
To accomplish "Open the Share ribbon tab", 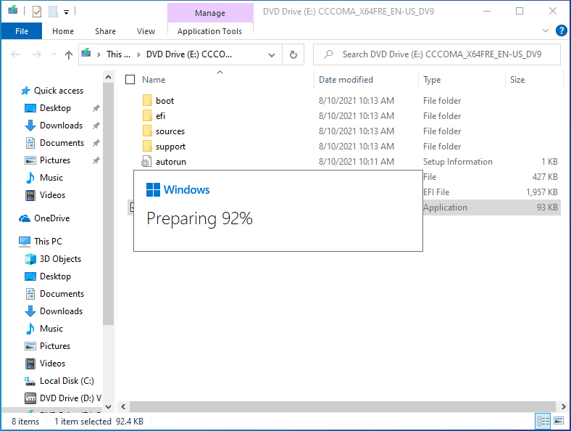I will tap(105, 31).
